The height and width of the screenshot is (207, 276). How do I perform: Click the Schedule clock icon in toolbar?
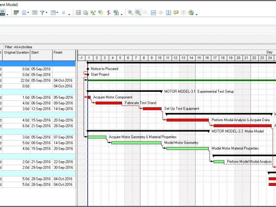point(85,13)
